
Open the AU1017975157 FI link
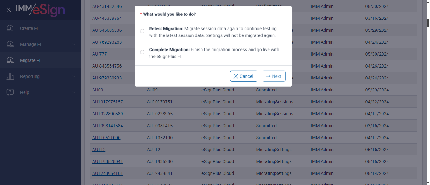click(x=107, y=102)
